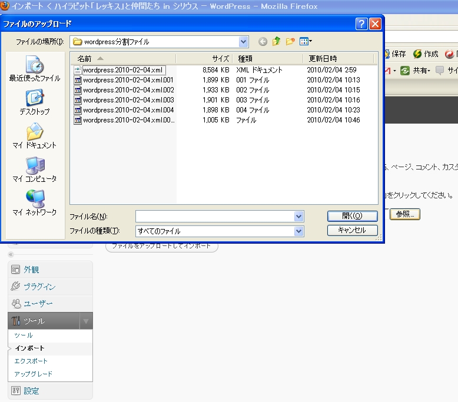The image size is (458, 402).
Task: Open My Computer (マイ コンピュータ) place
Action: tap(35, 170)
